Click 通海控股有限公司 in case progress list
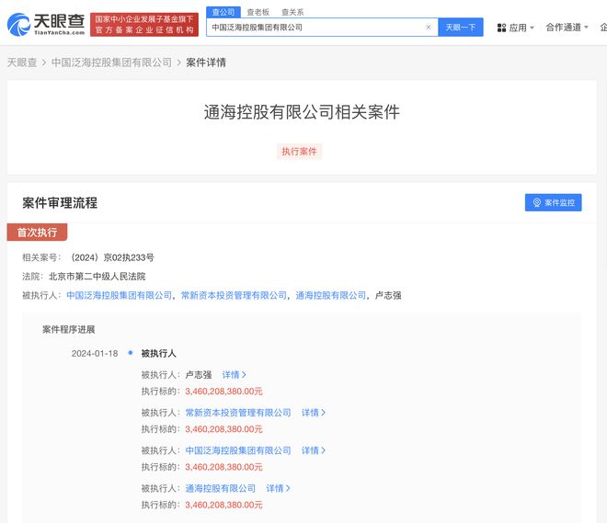The width and height of the screenshot is (607, 523). pos(221,488)
